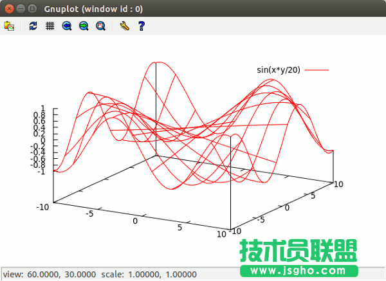Click the Gnuplot (window id : 0) title

coord(93,9)
